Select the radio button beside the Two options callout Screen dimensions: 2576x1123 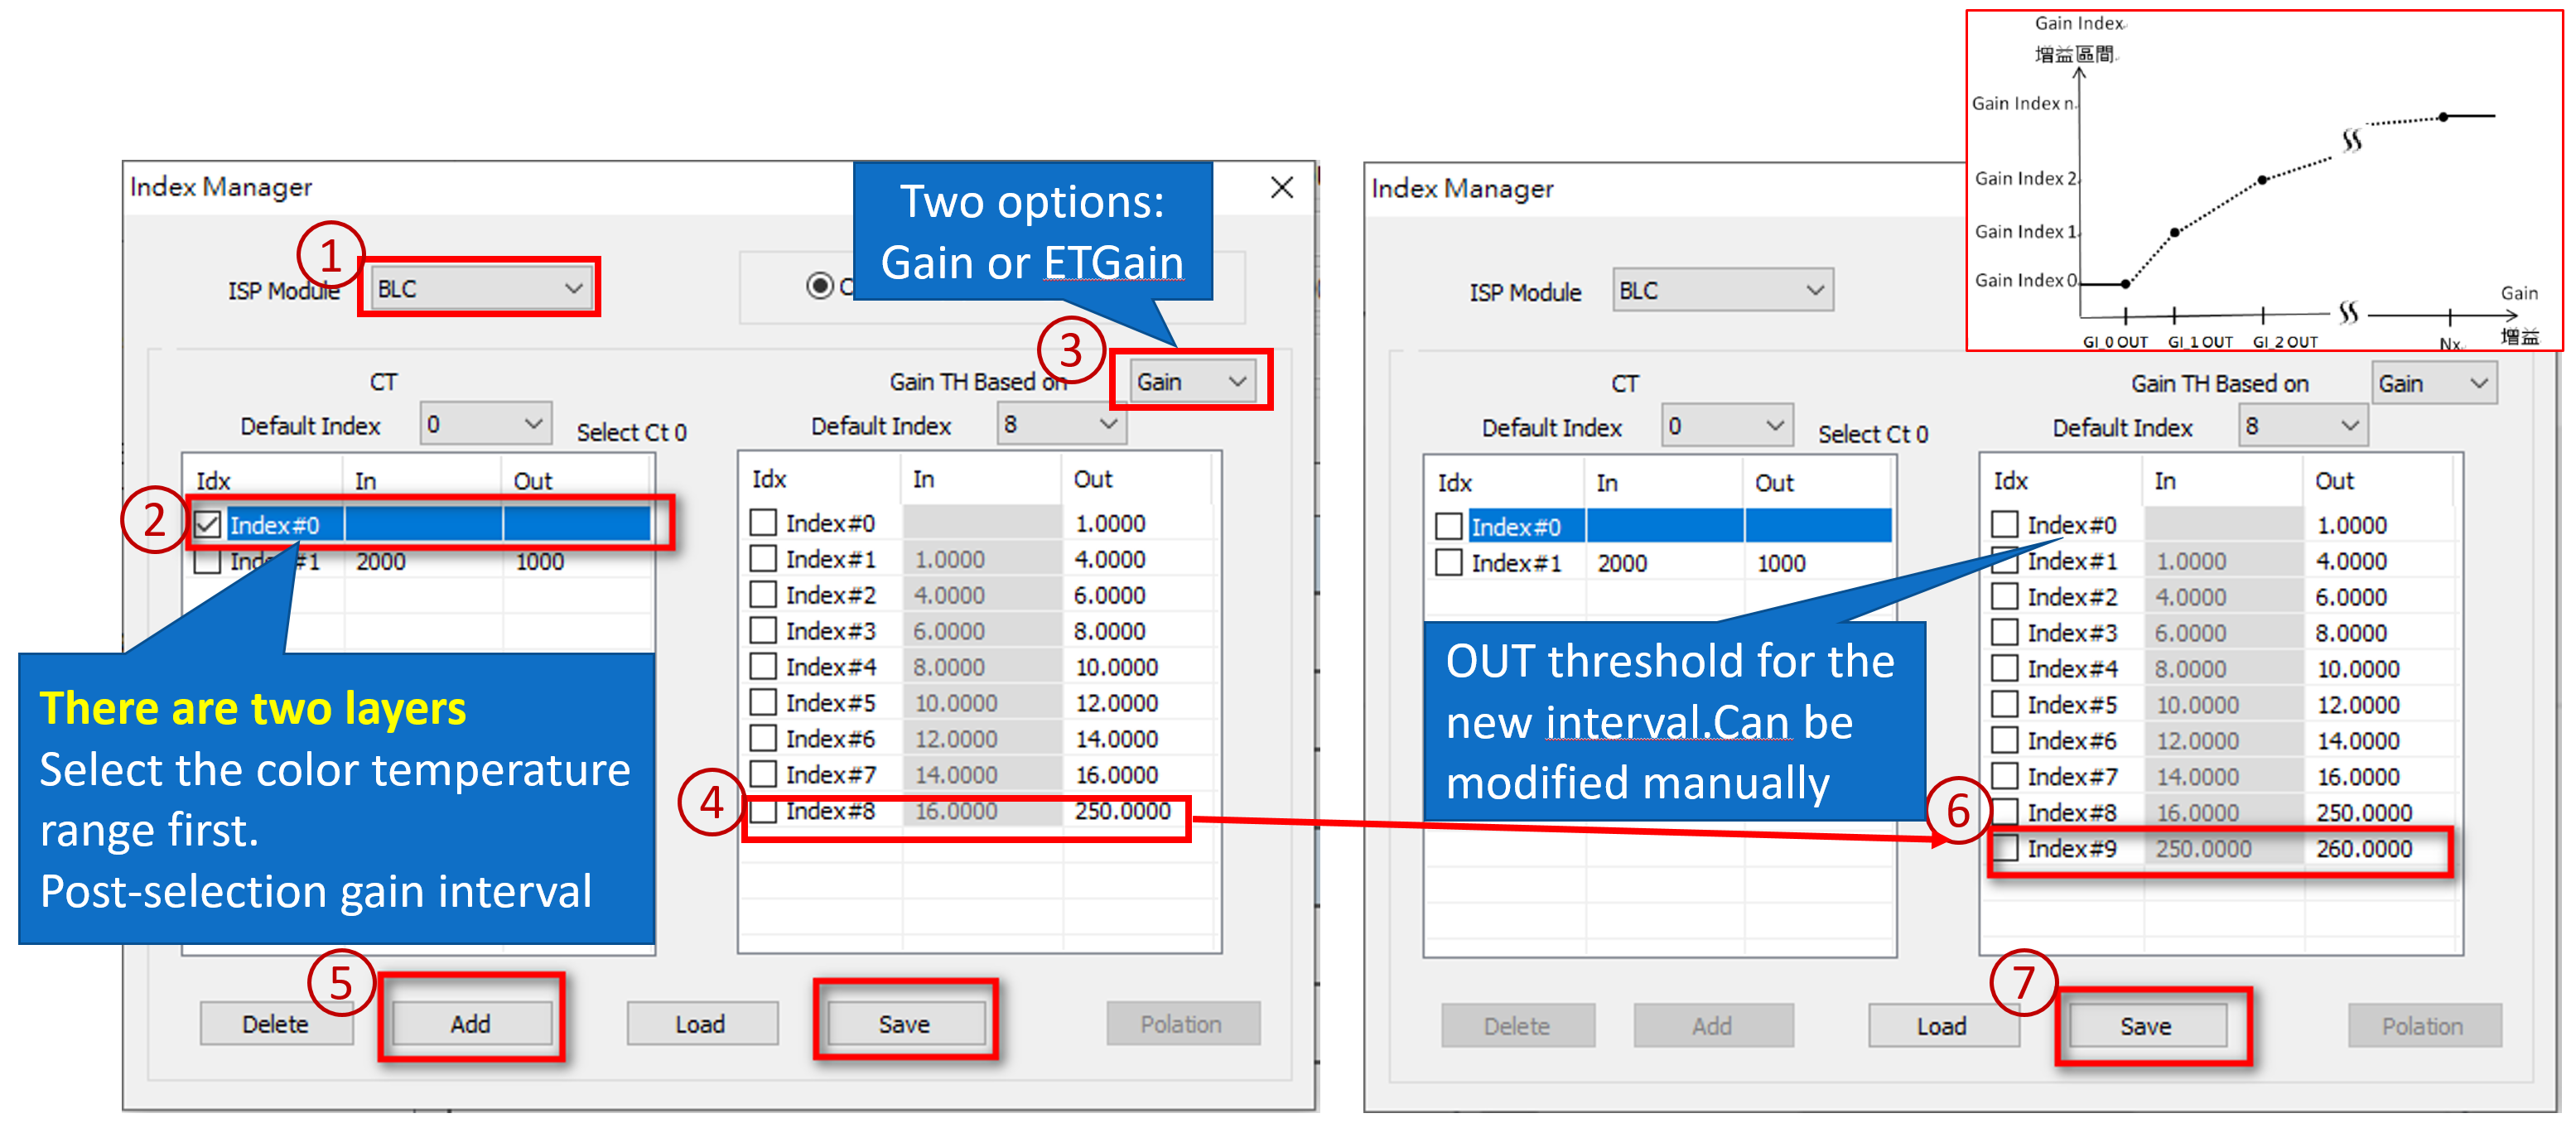point(820,286)
